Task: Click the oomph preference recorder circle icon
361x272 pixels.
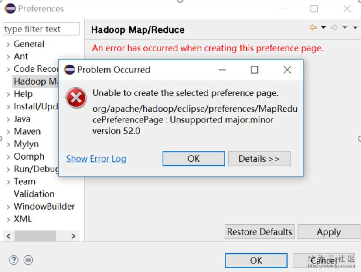Action: (28, 260)
